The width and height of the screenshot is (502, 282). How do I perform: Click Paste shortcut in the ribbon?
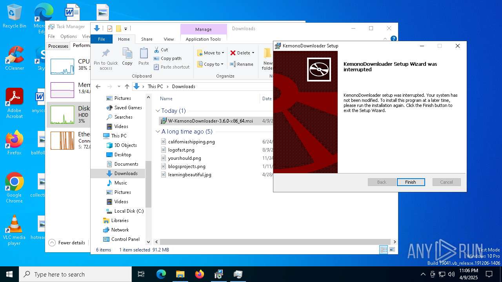171,67
